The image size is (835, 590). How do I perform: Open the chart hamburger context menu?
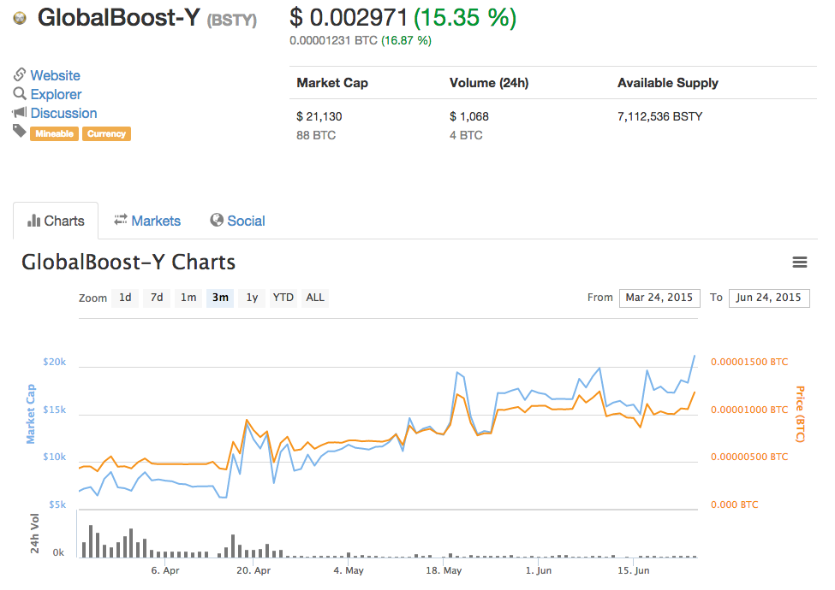coord(799,262)
